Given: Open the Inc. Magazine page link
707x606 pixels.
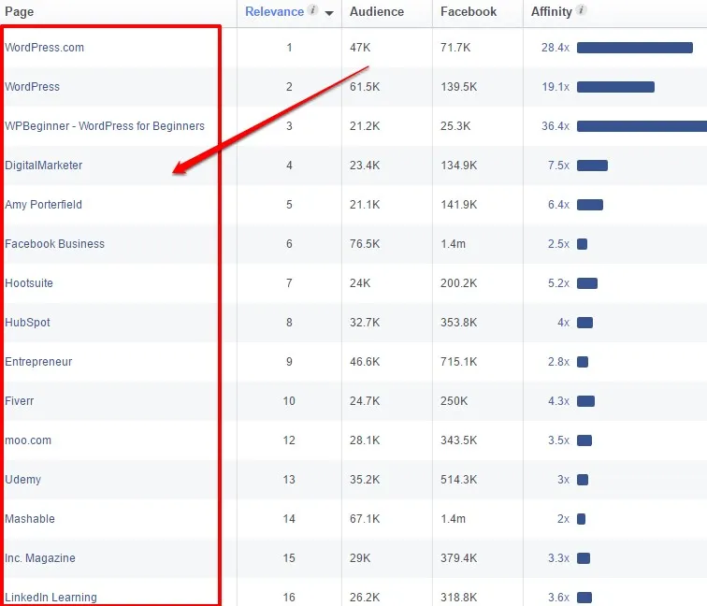Looking at the screenshot, I should click(x=40, y=557).
